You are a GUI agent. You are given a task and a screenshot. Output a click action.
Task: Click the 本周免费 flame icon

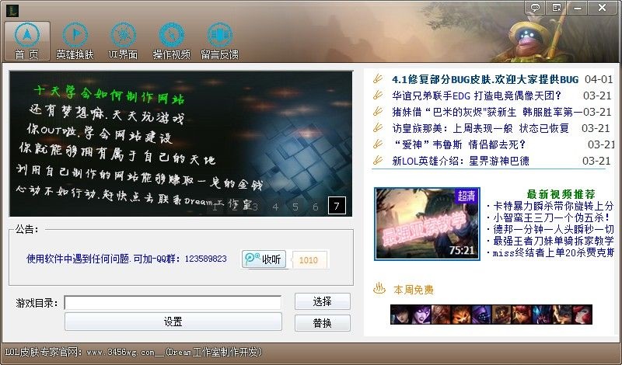(x=379, y=289)
